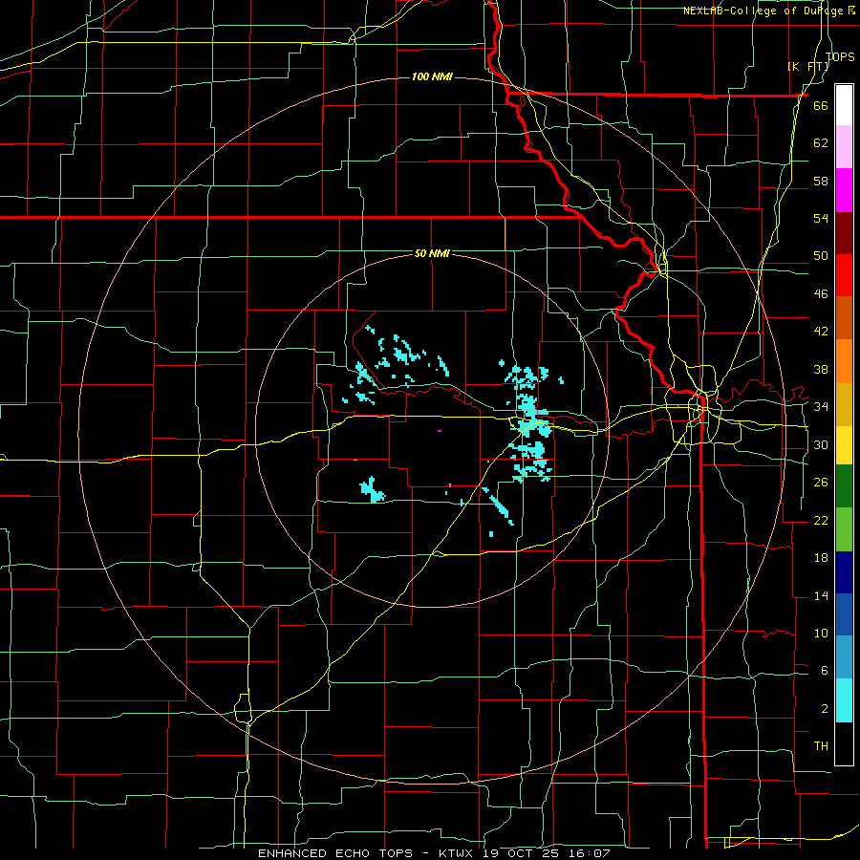The image size is (860, 860).
Task: Click the black TH swatch in the legend
Action: [x=844, y=743]
